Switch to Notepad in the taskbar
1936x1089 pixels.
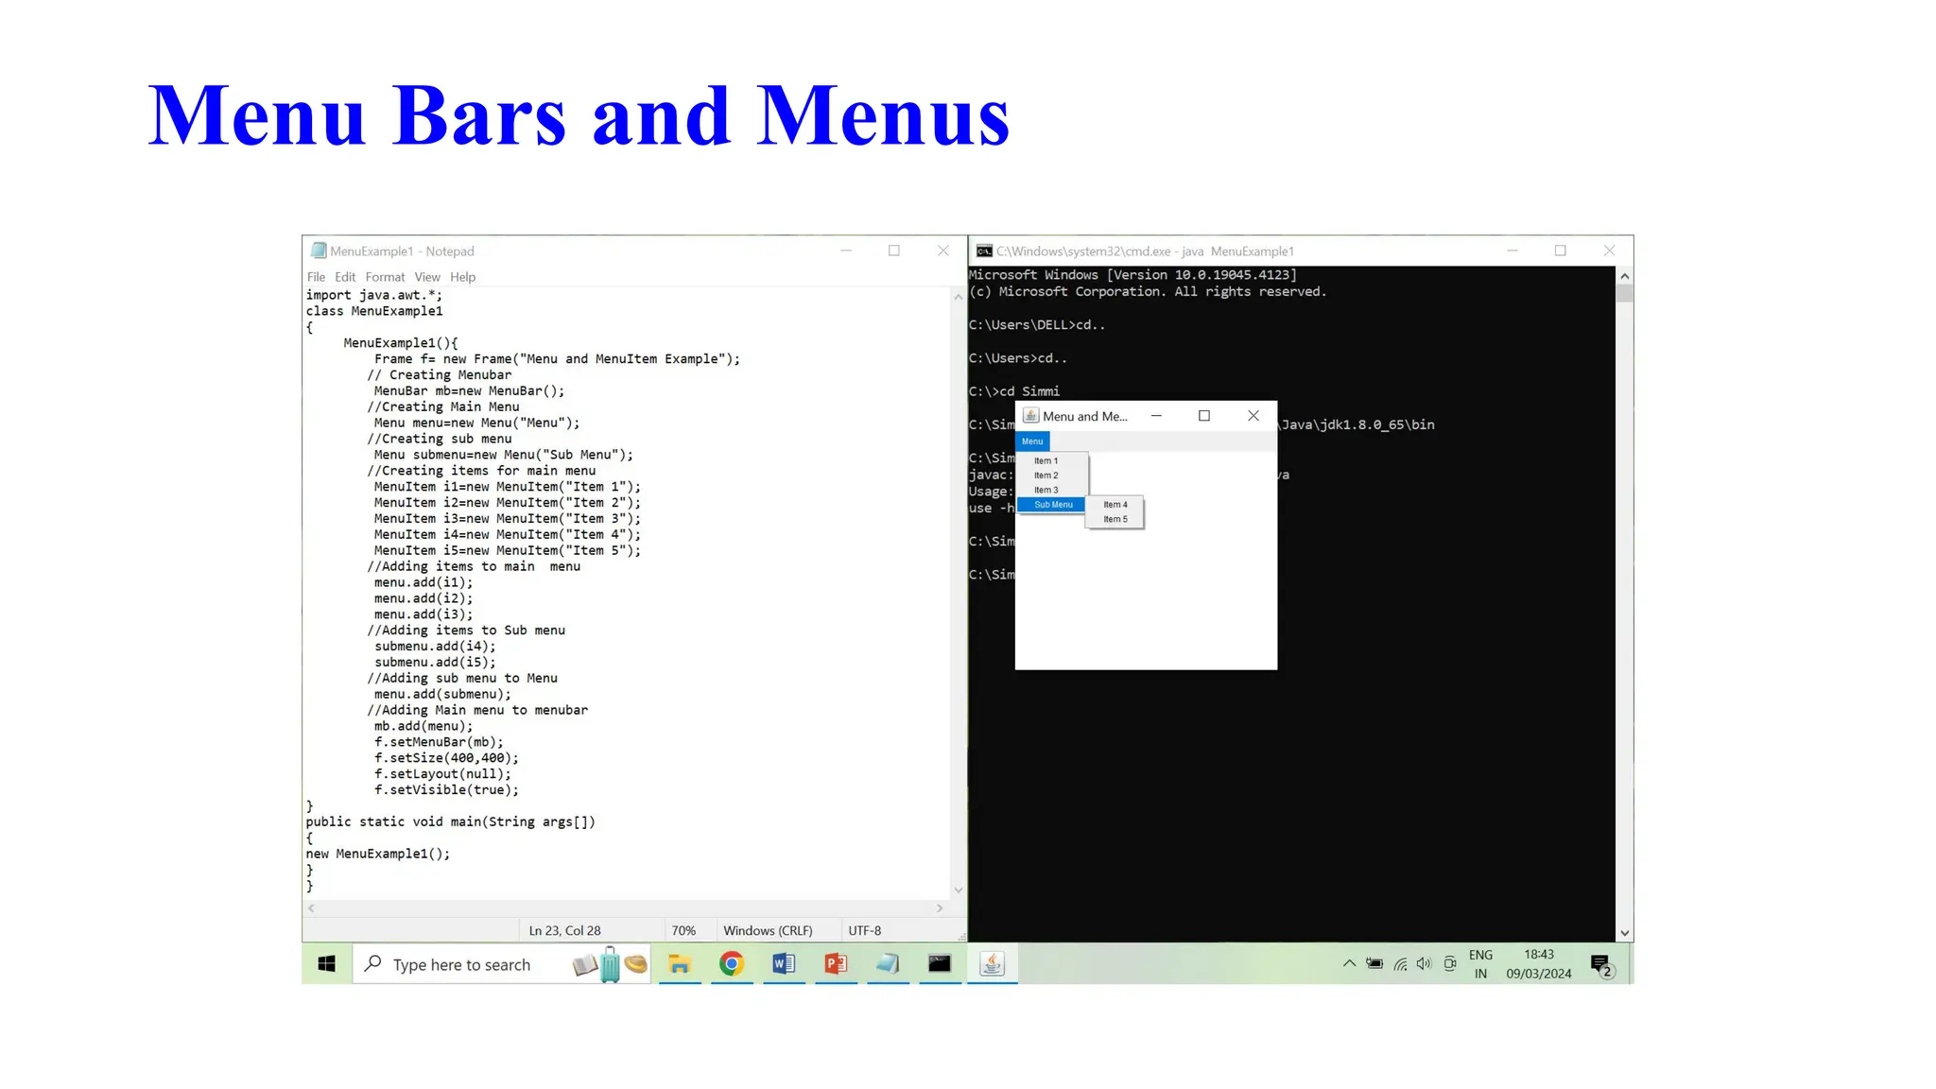[x=888, y=963]
